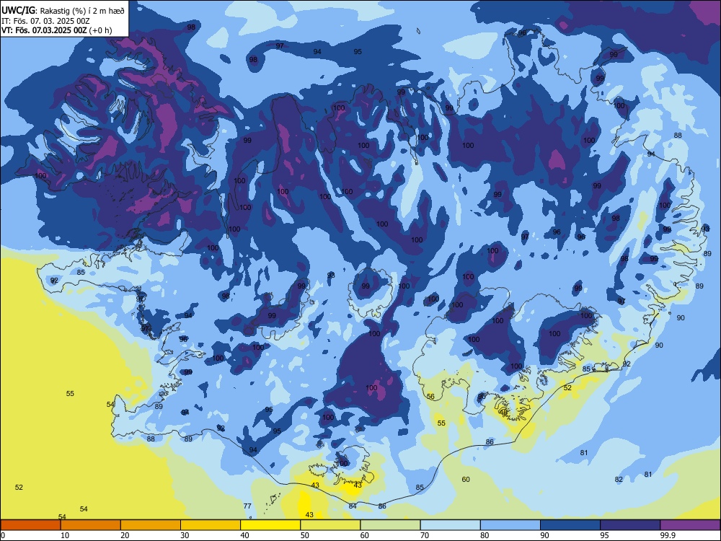Click the '50' legend tick label
Image resolution: width=721 pixels, height=541 pixels.
coord(304,535)
